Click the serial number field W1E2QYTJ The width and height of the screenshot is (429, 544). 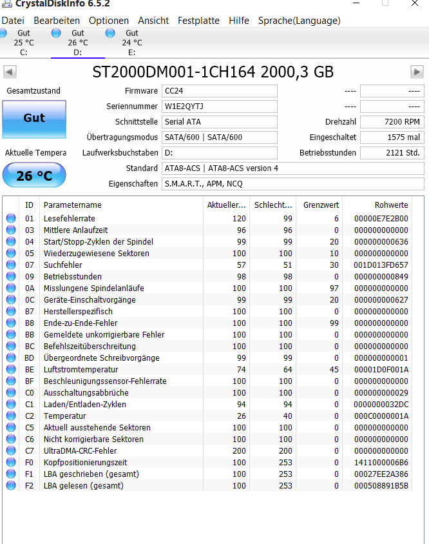220,106
